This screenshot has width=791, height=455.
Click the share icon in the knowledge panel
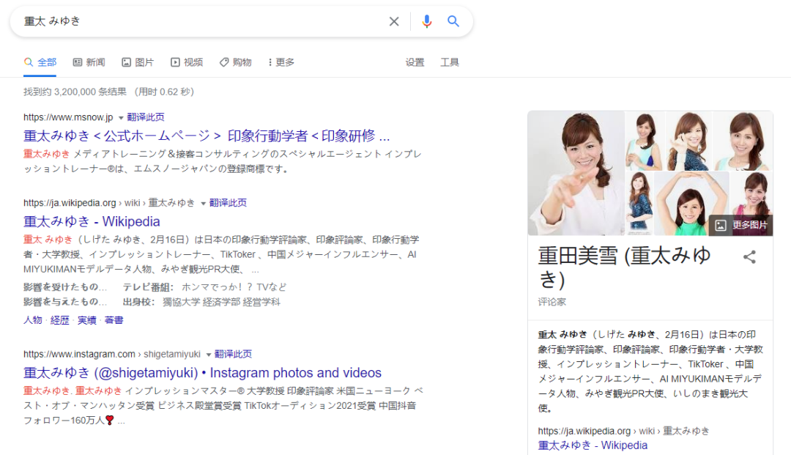click(750, 256)
